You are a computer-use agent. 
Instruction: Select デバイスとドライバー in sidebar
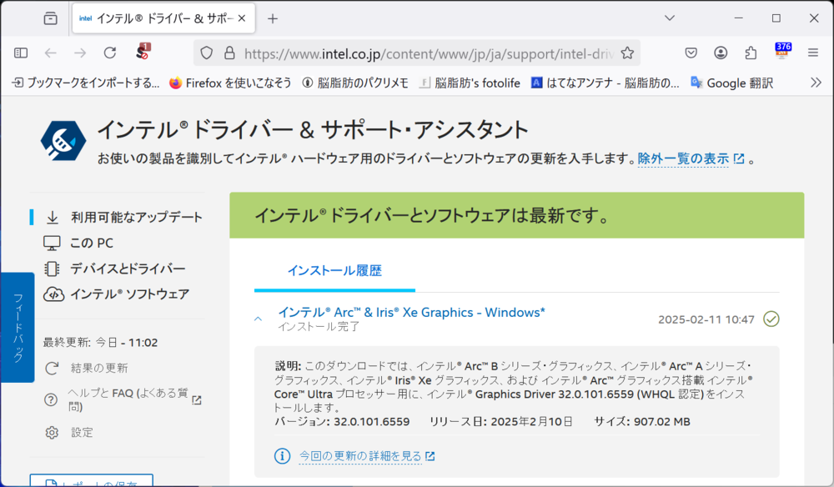click(x=128, y=269)
